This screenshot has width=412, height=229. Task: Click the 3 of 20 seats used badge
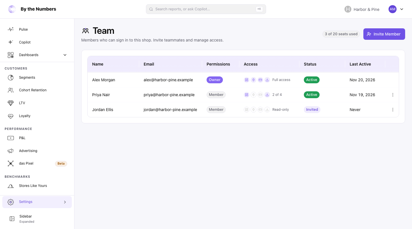(x=341, y=34)
